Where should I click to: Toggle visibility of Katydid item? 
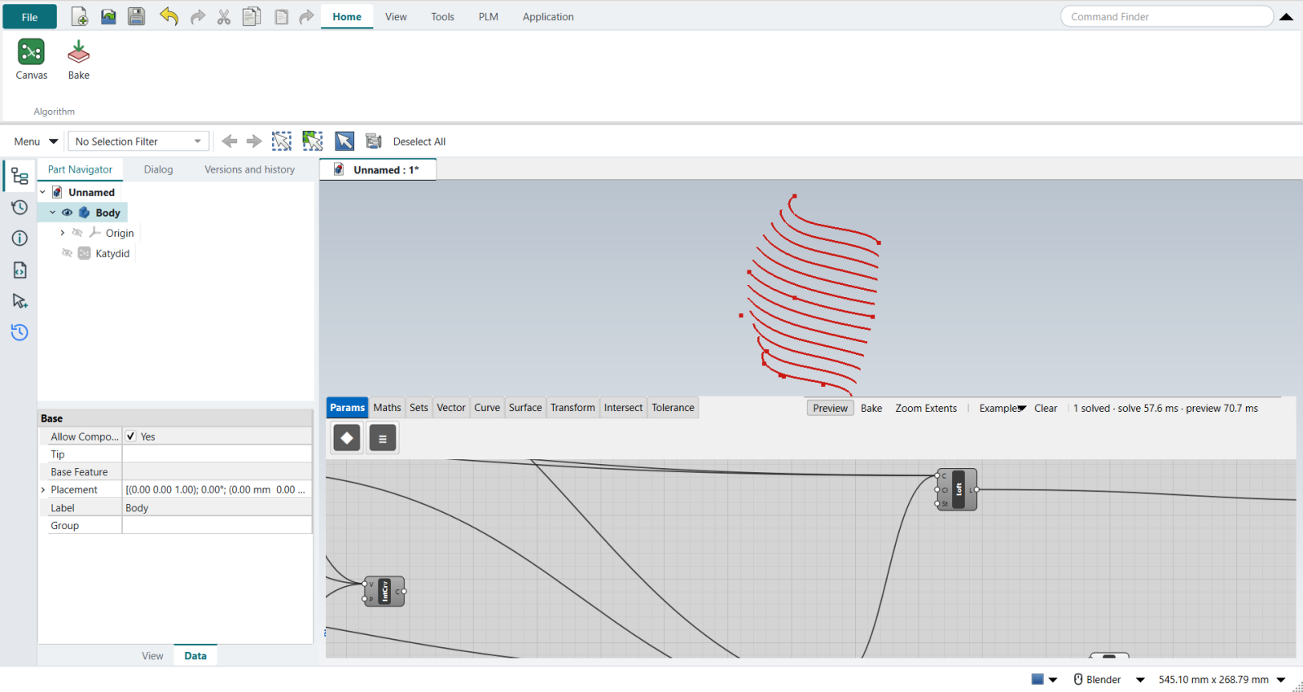point(68,253)
